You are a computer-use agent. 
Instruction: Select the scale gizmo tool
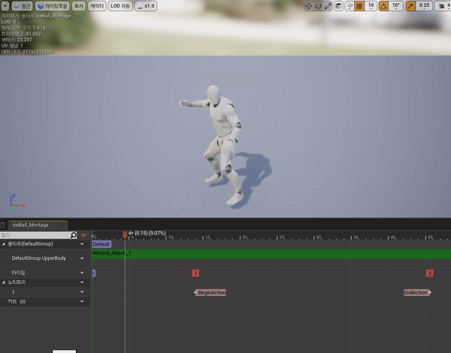click(328, 6)
